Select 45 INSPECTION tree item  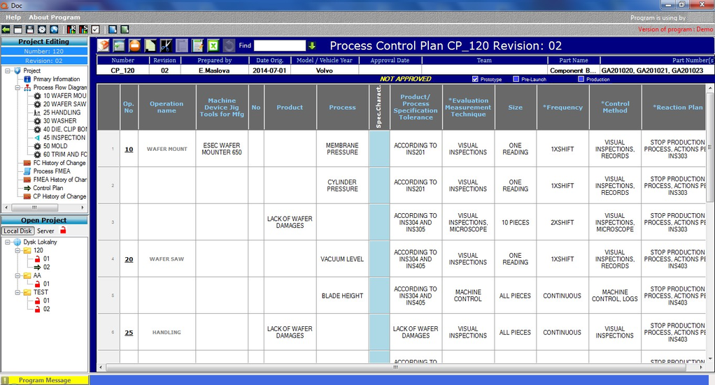coord(64,138)
